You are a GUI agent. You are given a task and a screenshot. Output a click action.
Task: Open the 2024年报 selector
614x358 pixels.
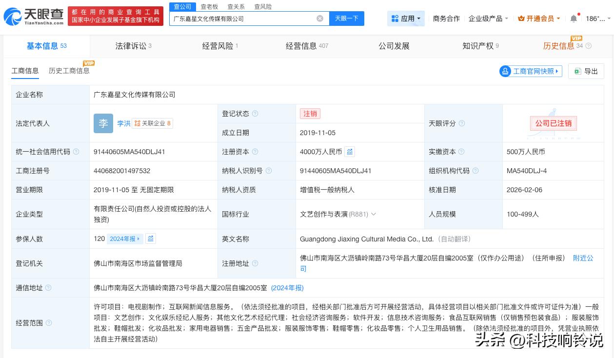125,239
